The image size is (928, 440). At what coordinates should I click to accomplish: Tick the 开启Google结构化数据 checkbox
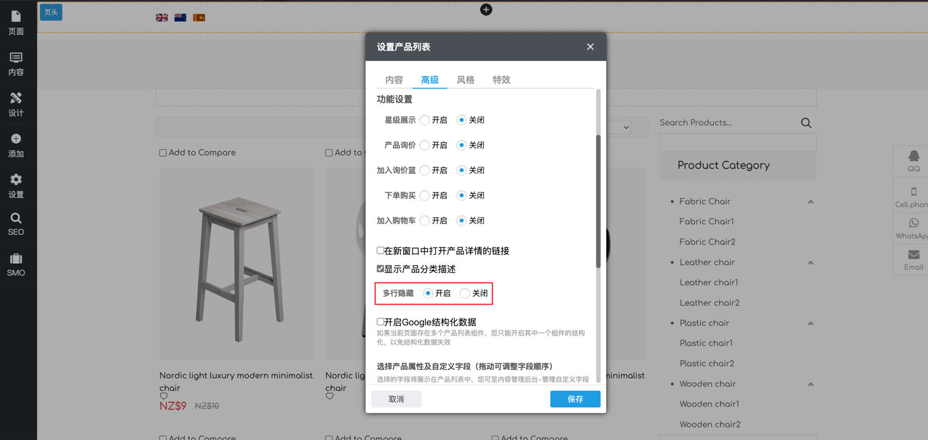[381, 322]
